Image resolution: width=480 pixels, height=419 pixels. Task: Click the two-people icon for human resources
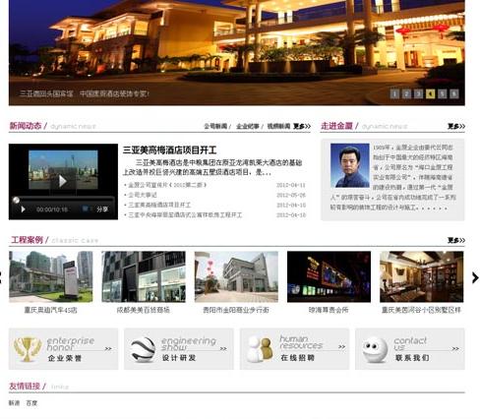point(260,349)
